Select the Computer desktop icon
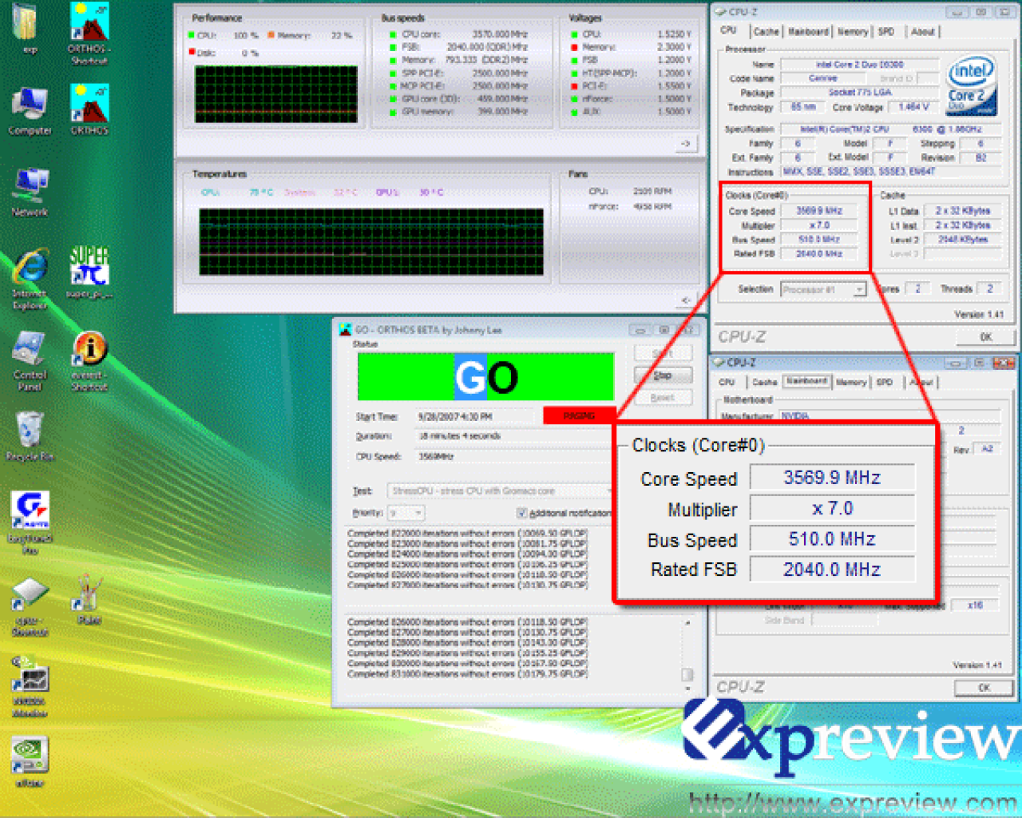Screen dimensions: 1022x818 (30, 110)
